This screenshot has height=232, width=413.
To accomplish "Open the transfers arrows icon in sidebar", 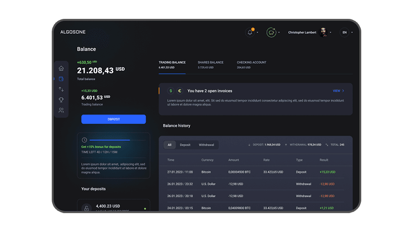I will [61, 89].
